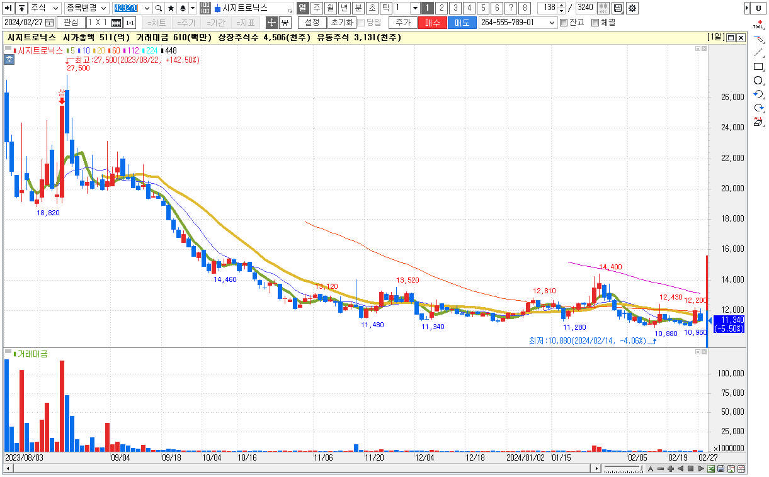This screenshot has height=477, width=769.
Task: Toggle the 112-period moving average legend
Action: (132, 50)
